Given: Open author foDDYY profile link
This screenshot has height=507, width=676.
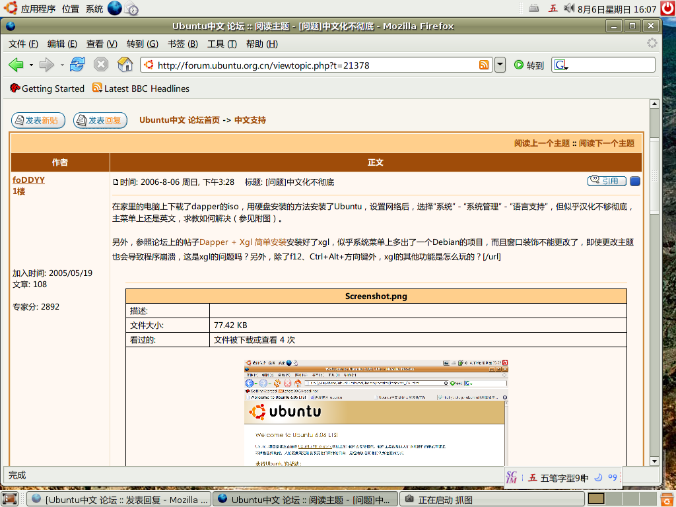Looking at the screenshot, I should (28, 180).
